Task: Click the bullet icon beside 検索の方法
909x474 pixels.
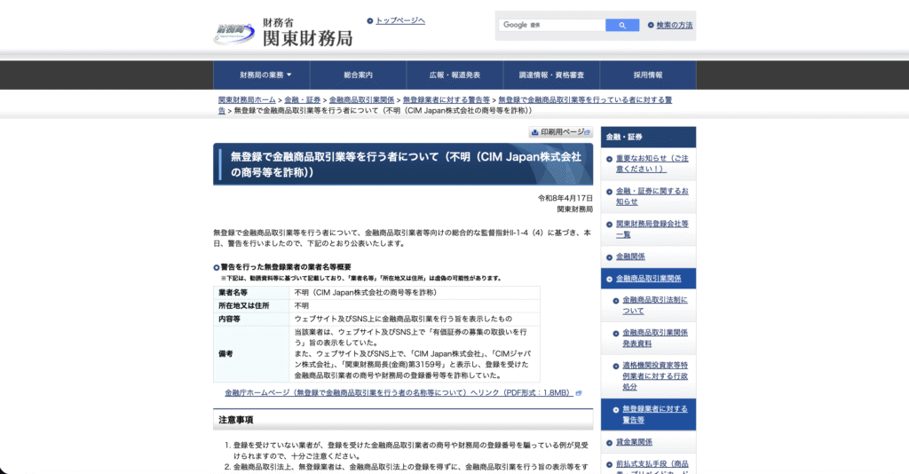Action: pos(651,25)
